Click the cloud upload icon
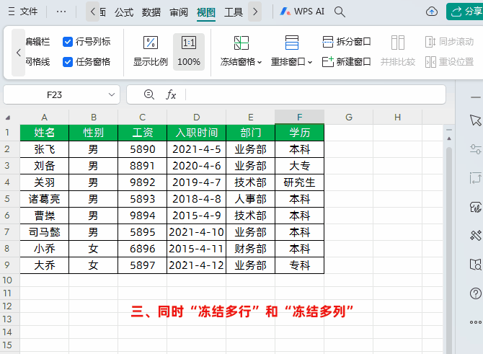This screenshot has height=354, width=483. [432, 12]
